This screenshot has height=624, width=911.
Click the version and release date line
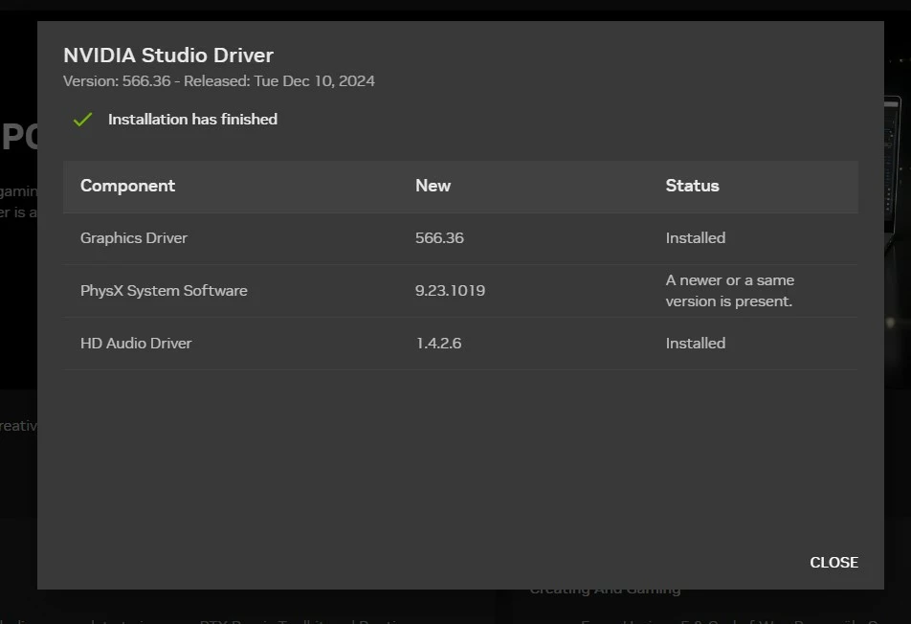(219, 80)
